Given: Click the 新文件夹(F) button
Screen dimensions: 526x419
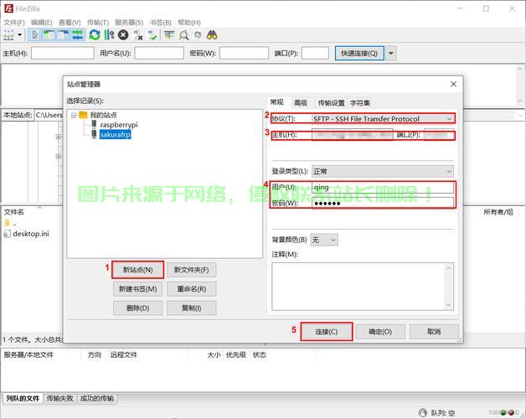Looking at the screenshot, I should (x=191, y=270).
